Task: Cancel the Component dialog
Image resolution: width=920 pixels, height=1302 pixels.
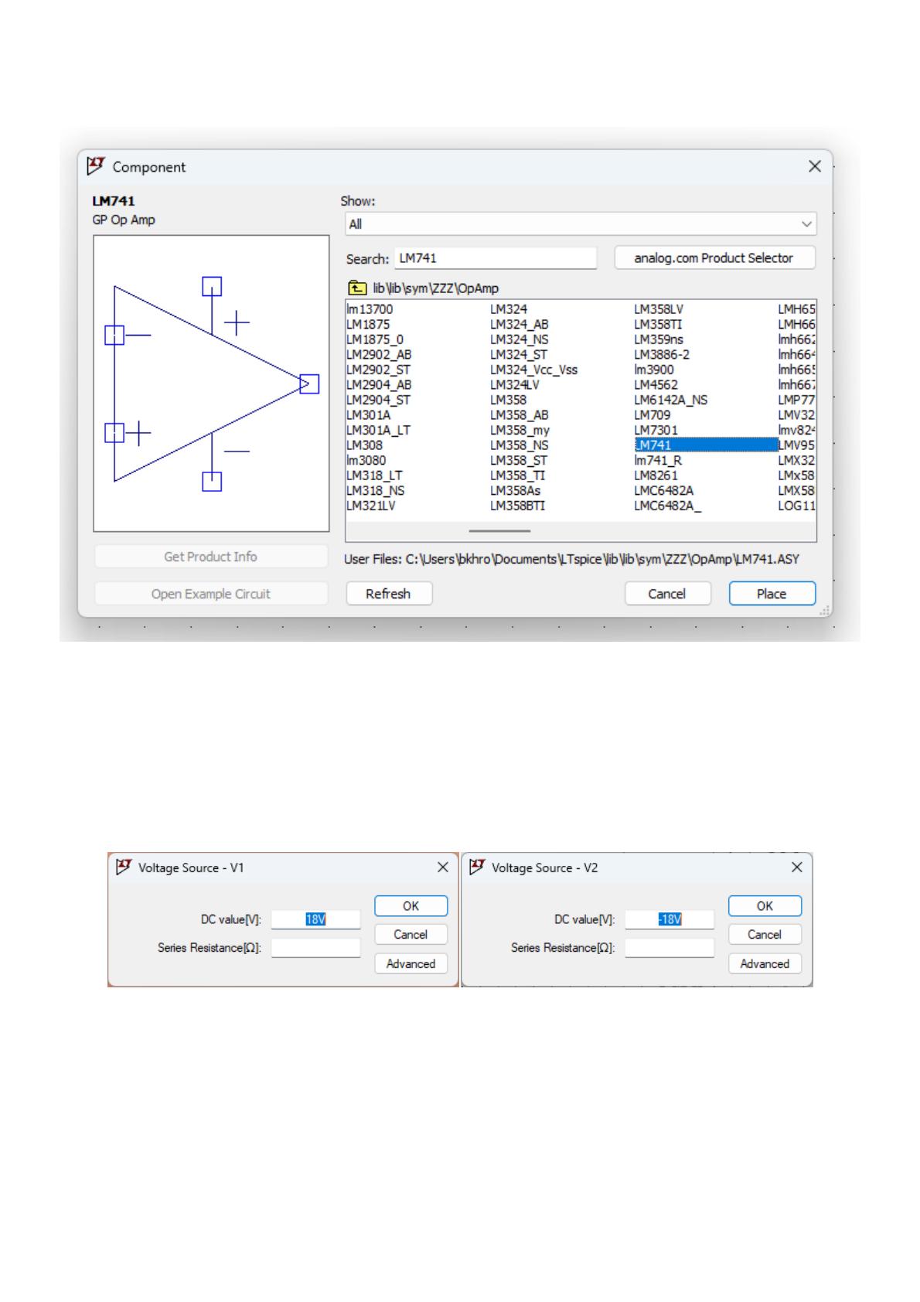Action: tap(666, 594)
